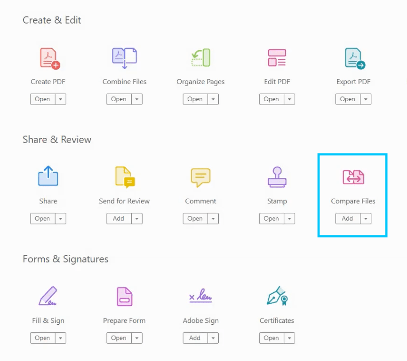Image resolution: width=407 pixels, height=361 pixels.
Task: Click the Certificates fountain pen icon
Action: click(x=277, y=297)
